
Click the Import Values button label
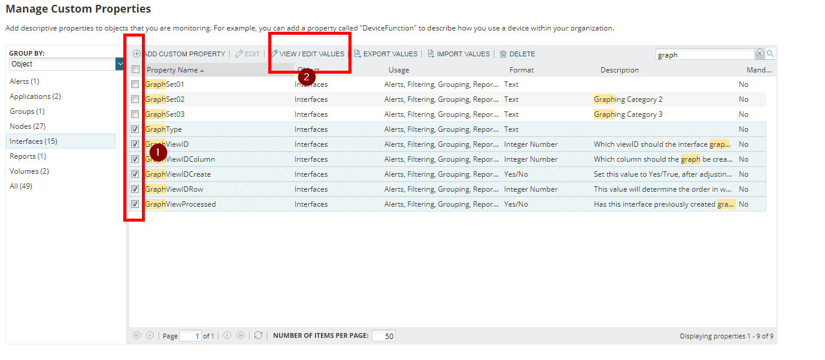pyautogui.click(x=463, y=54)
